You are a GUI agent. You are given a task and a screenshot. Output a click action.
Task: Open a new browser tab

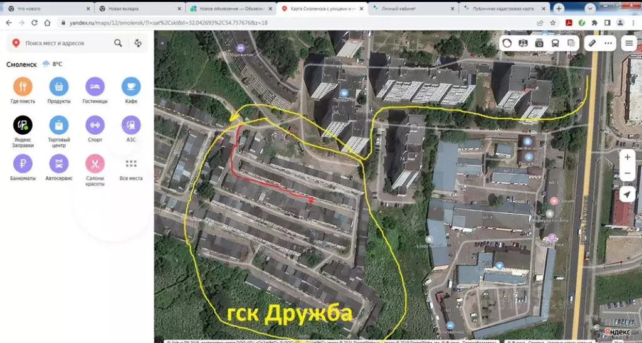(x=559, y=8)
